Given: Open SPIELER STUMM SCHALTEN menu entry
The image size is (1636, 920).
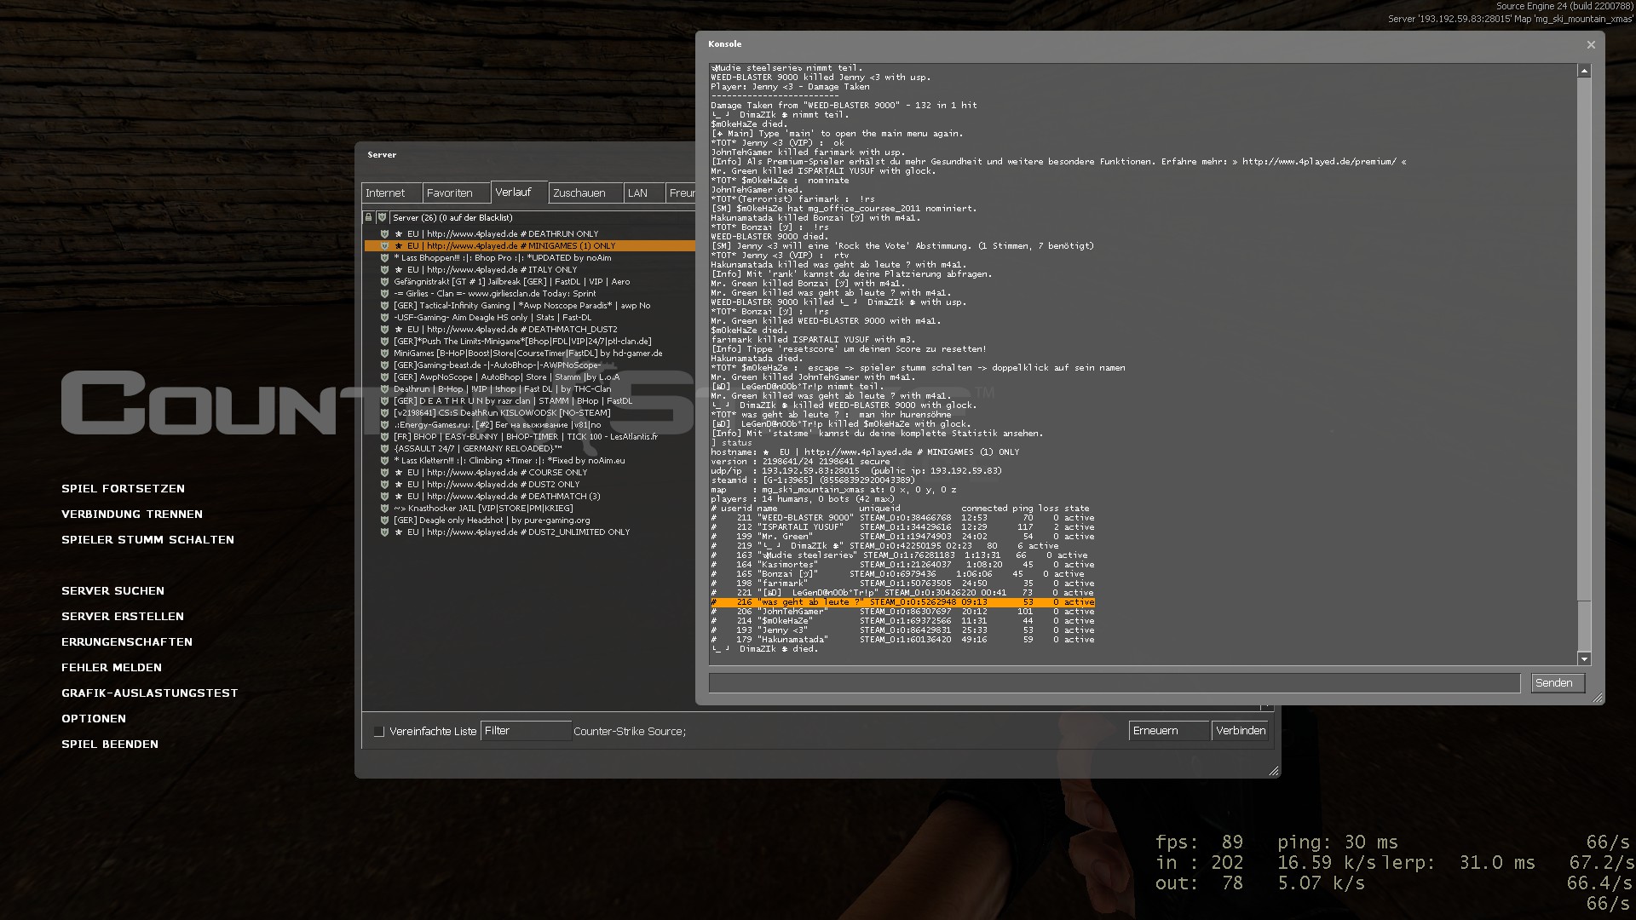Looking at the screenshot, I should click(x=147, y=540).
